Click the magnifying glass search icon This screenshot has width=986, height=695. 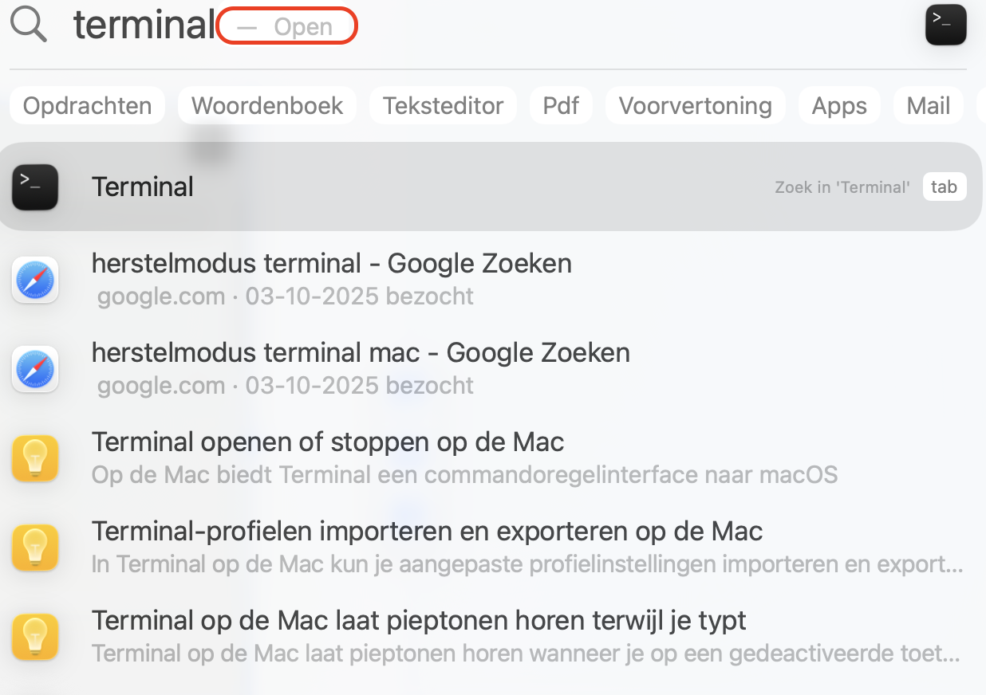(28, 24)
